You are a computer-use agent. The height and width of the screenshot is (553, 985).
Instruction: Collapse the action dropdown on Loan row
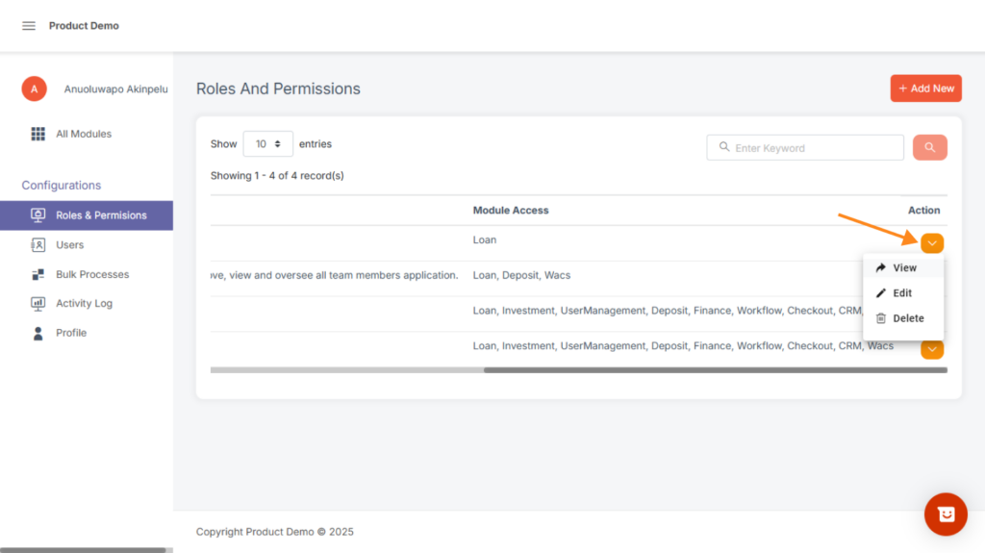tap(931, 243)
